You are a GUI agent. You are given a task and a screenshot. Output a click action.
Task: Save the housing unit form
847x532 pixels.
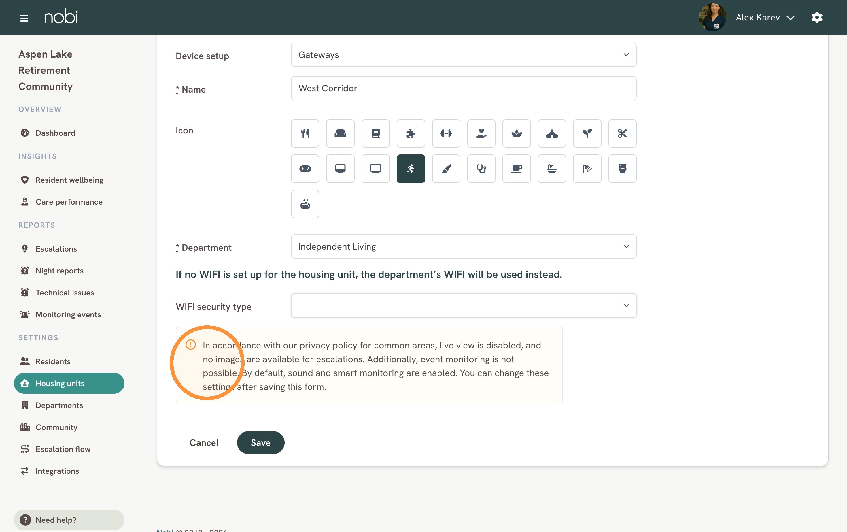click(261, 443)
